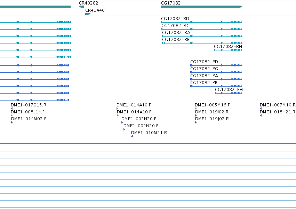Image resolution: width=296 pixels, height=209 pixels.
Task: Click the DME1-017O15.R marker label
Action: tap(29, 105)
